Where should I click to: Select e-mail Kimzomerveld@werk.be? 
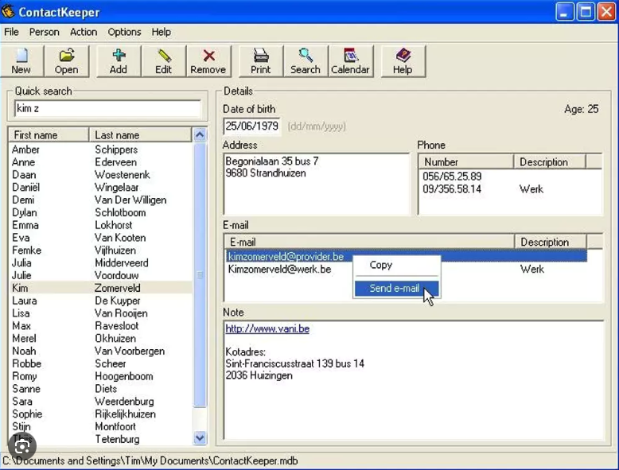point(279,270)
